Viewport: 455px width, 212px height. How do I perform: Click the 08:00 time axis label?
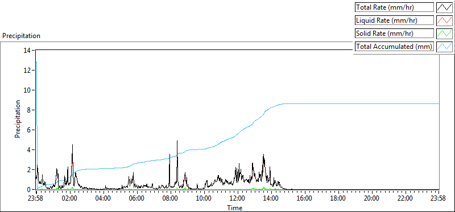(170, 199)
